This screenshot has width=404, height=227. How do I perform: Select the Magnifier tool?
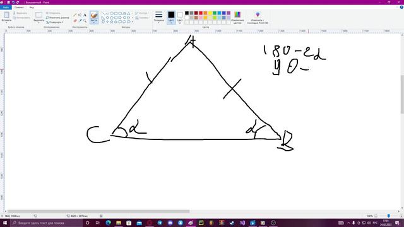[85, 21]
